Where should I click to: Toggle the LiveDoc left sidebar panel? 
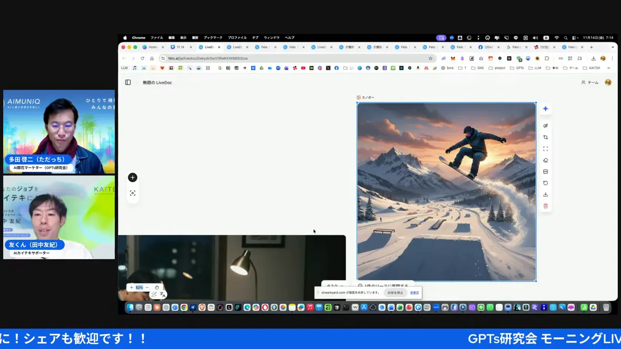pos(128,82)
